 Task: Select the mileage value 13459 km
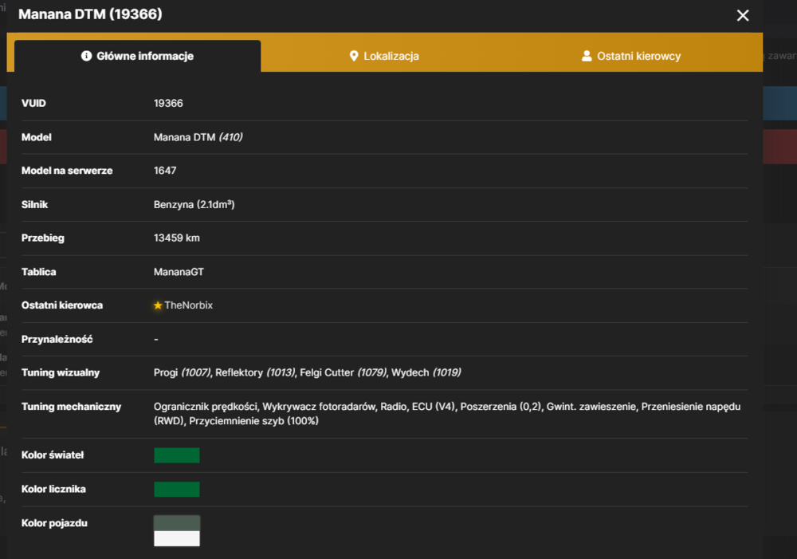point(177,238)
